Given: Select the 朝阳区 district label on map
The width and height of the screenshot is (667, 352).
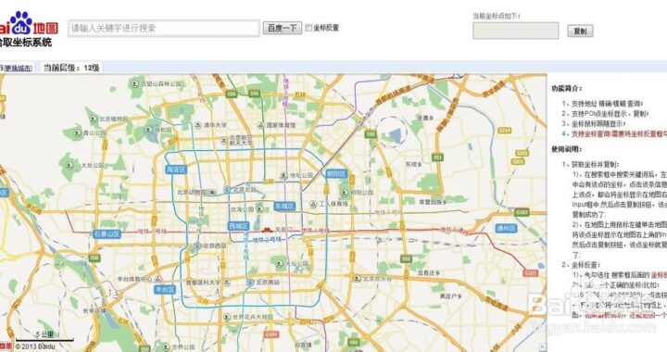Looking at the screenshot, I should click(x=336, y=173).
